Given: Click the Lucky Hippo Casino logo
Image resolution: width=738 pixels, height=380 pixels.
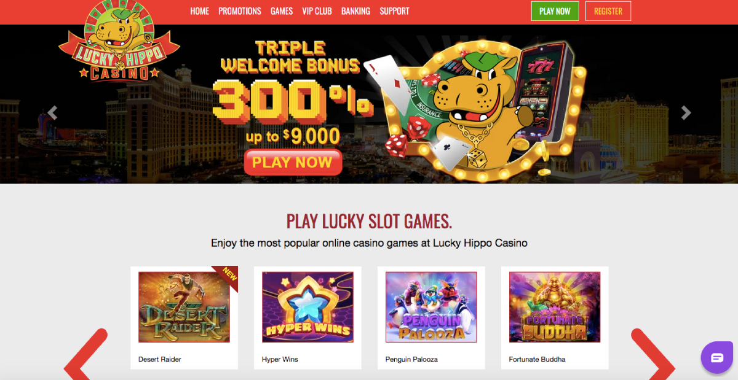Looking at the screenshot, I should coord(119,41).
